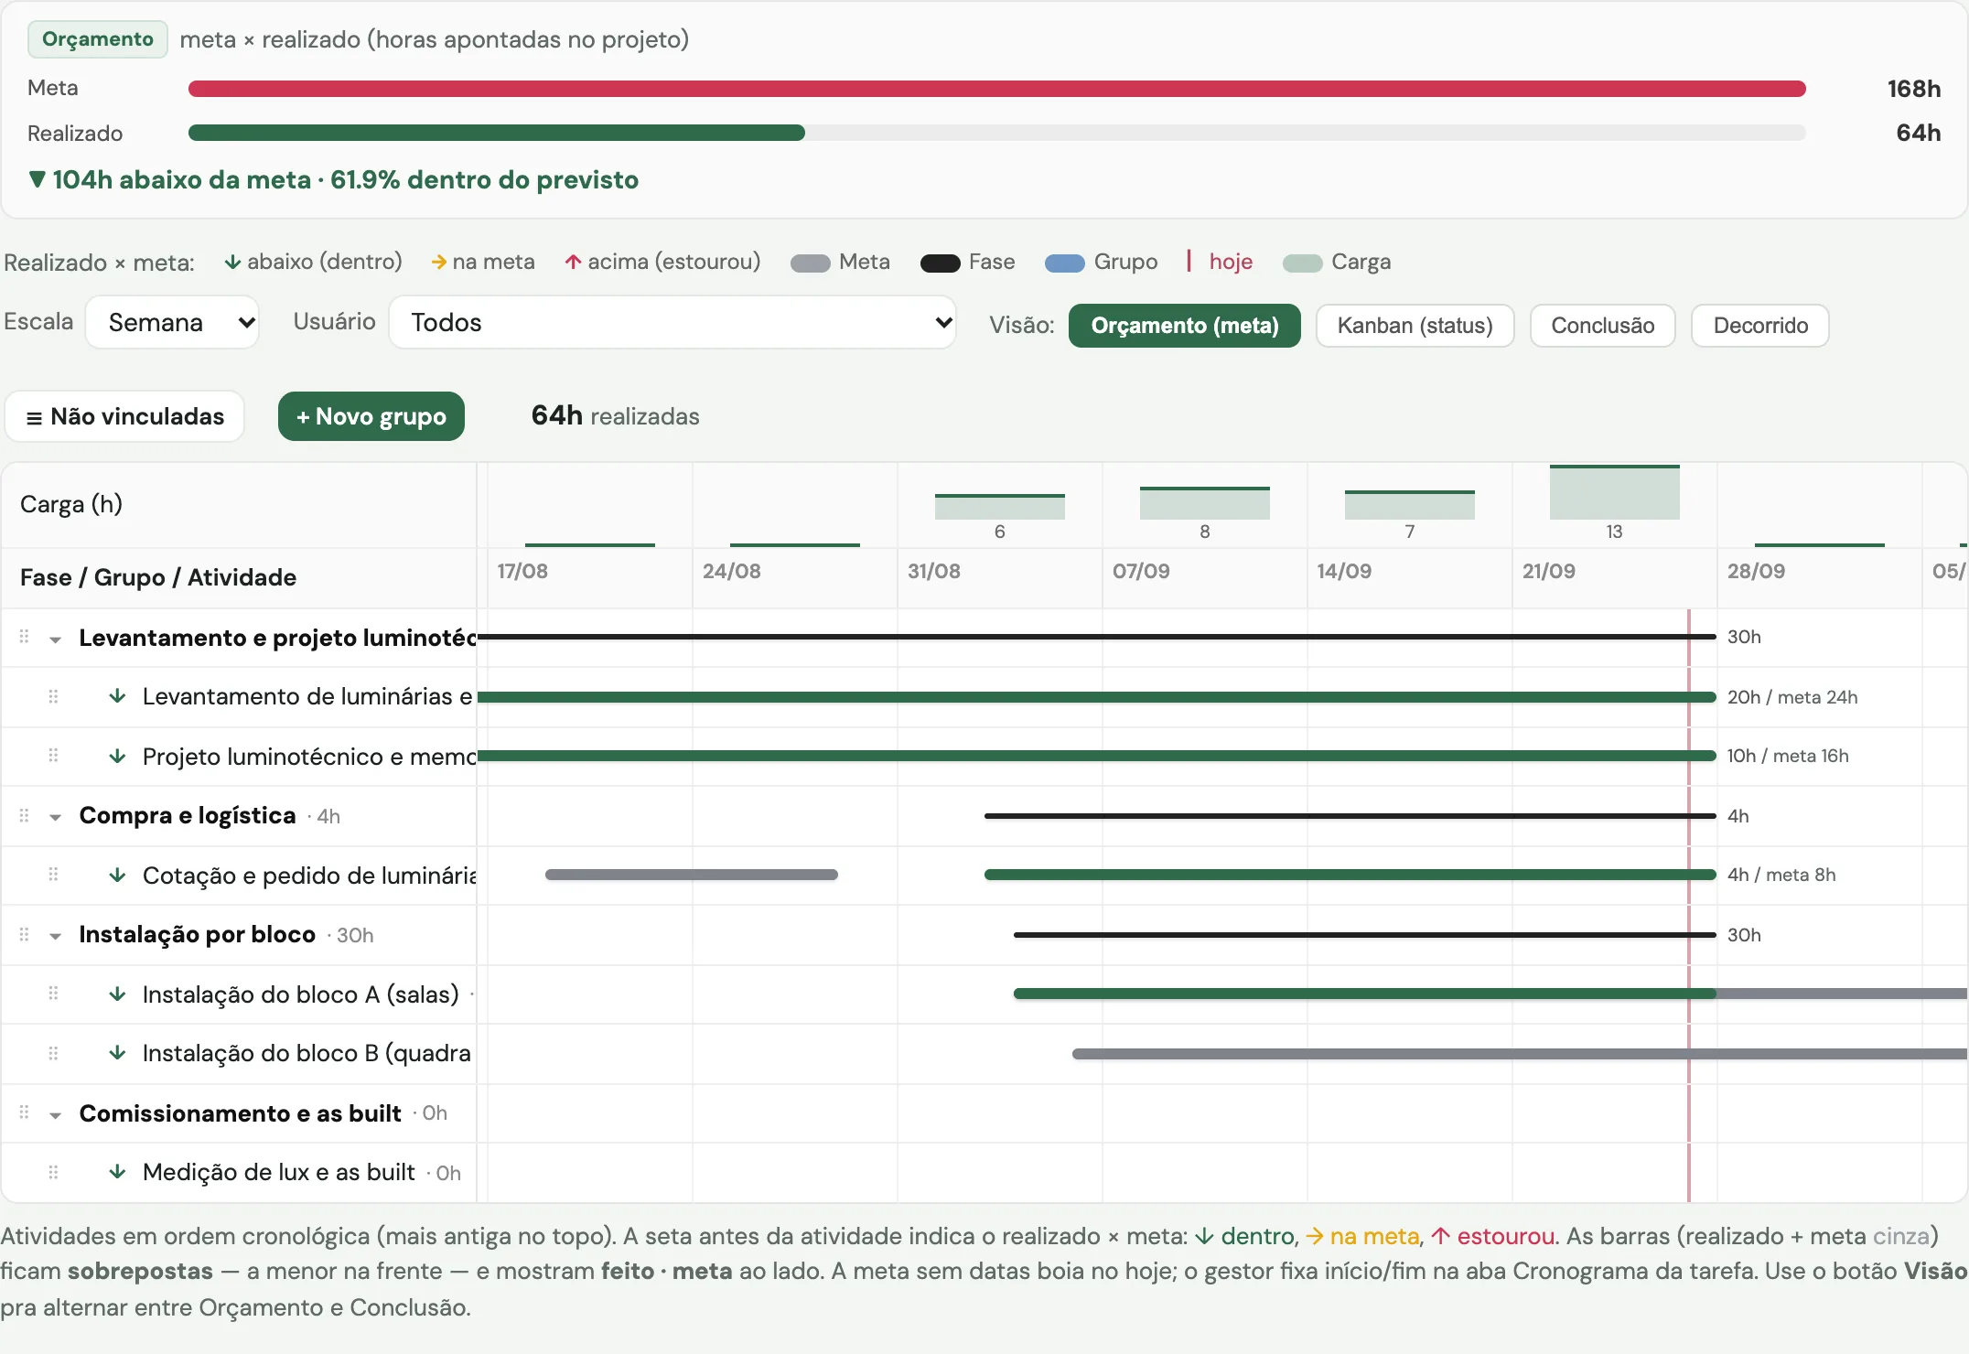The width and height of the screenshot is (1969, 1354).
Task: Click down-arrow status icon on Levantamento de luminárias
Action: [117, 696]
